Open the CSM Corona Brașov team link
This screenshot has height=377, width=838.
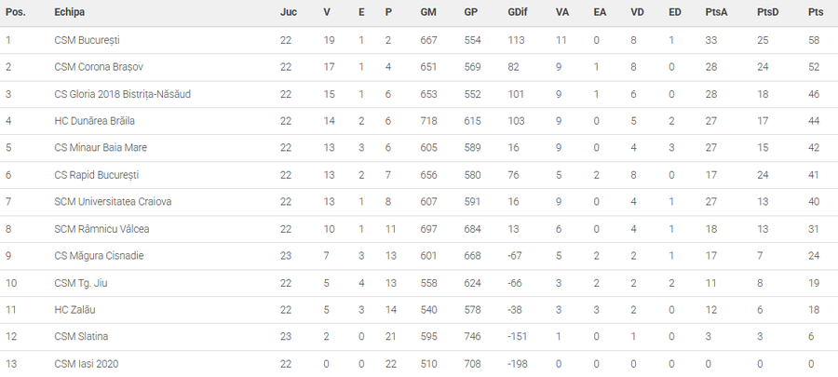99,67
